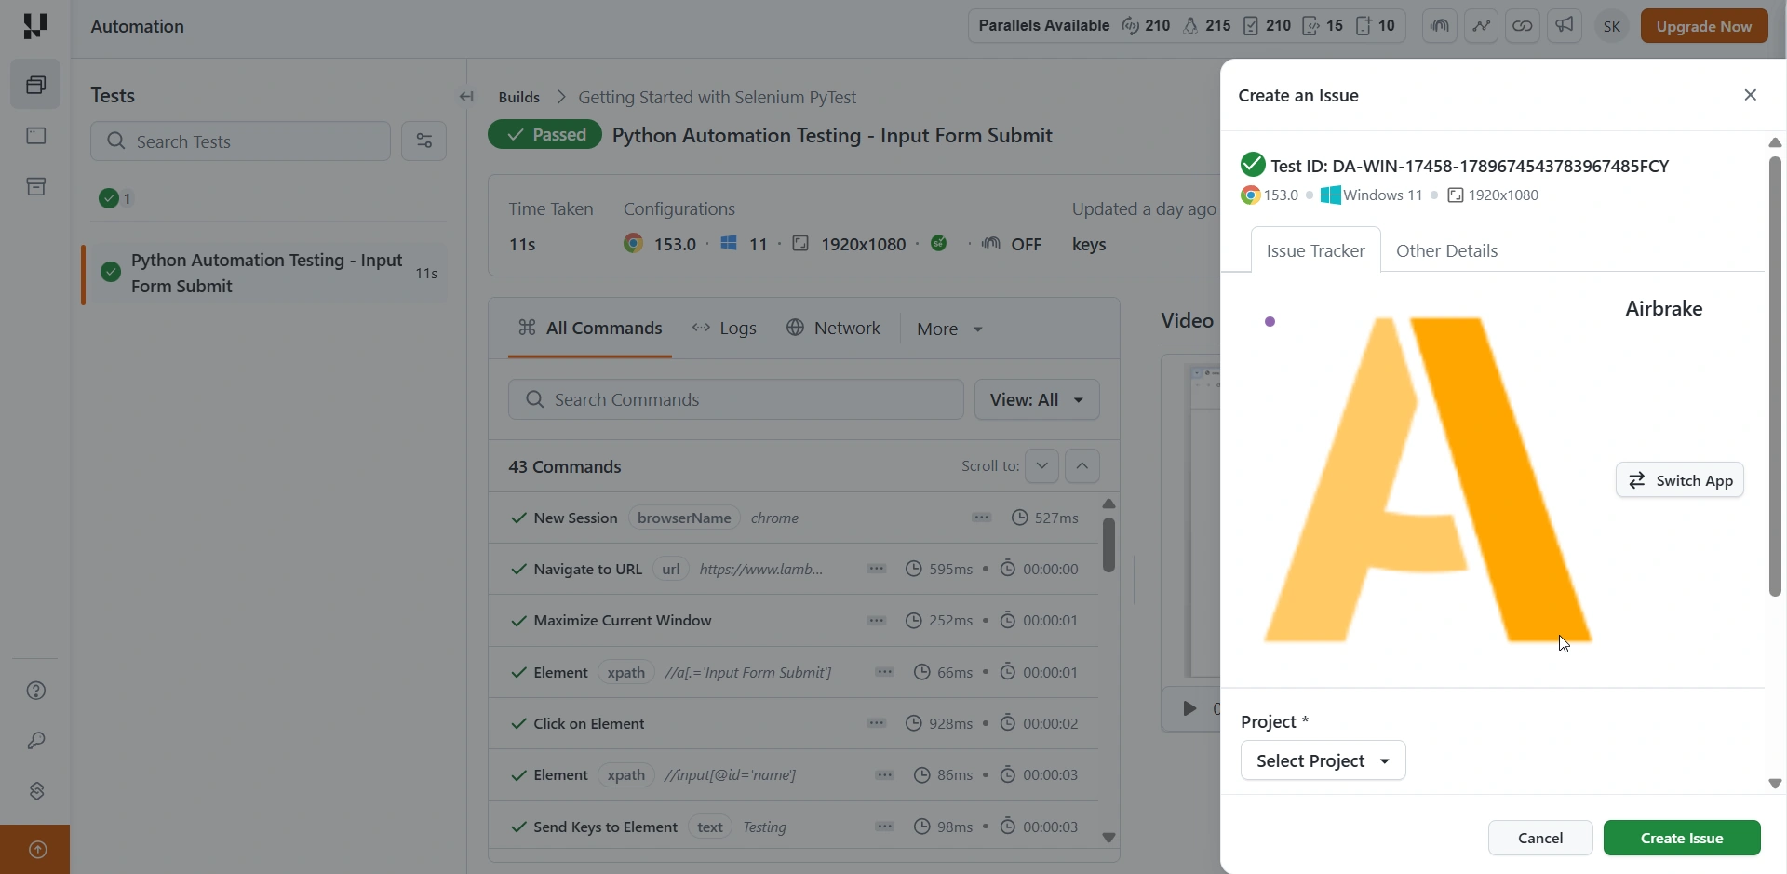Viewport: 1787px width, 874px height.
Task: Collapse the Tests panel arrow icon
Action: tap(466, 96)
